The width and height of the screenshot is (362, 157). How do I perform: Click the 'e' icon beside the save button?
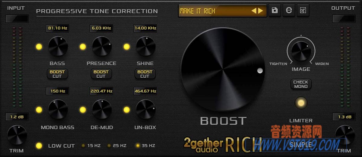289,11
